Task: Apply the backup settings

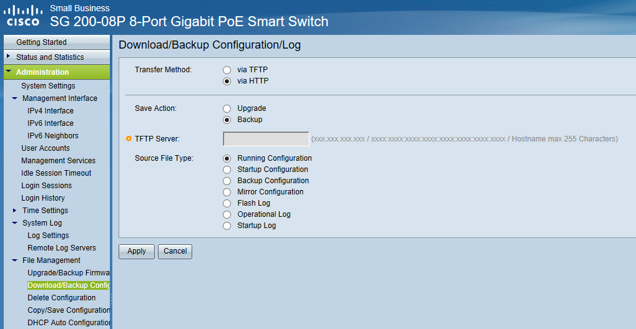Action: (136, 251)
